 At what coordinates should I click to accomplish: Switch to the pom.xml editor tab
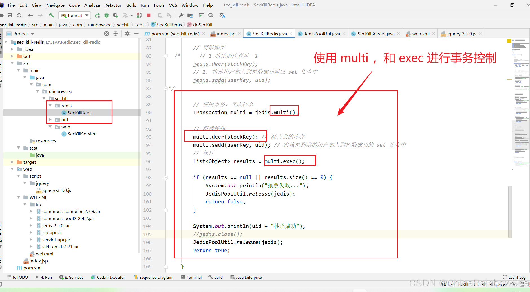175,34
